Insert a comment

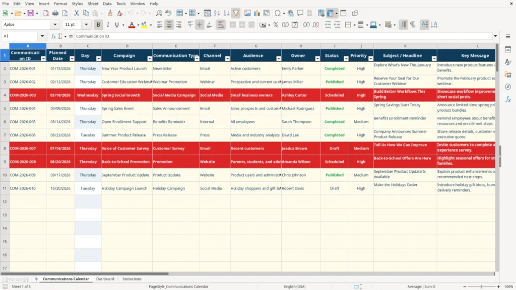coord(300,13)
